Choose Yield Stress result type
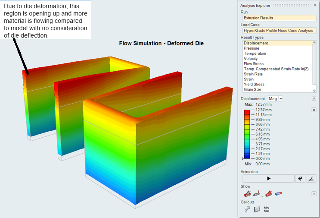 254,85
